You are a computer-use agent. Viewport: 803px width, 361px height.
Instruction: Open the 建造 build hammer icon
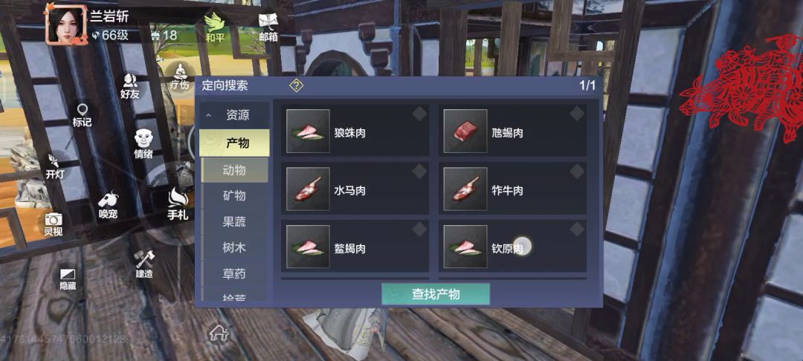pyautogui.click(x=144, y=264)
